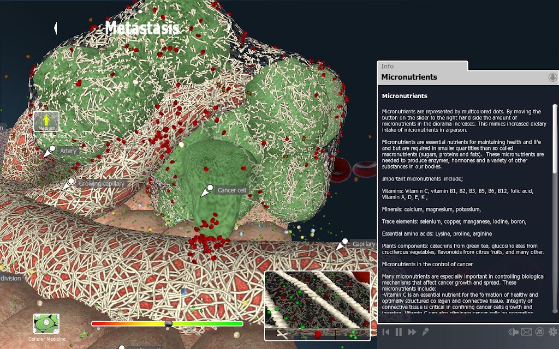
Task: Move the micronutrient slider knob
Action: coord(169,323)
